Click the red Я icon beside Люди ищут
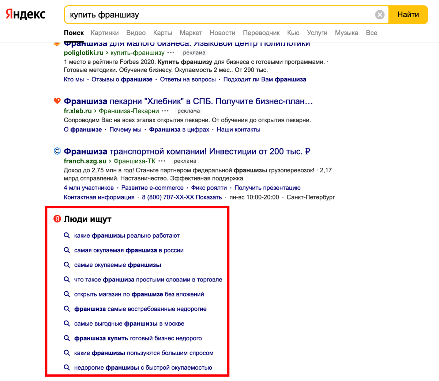The height and width of the screenshot is (381, 439). pos(57,219)
